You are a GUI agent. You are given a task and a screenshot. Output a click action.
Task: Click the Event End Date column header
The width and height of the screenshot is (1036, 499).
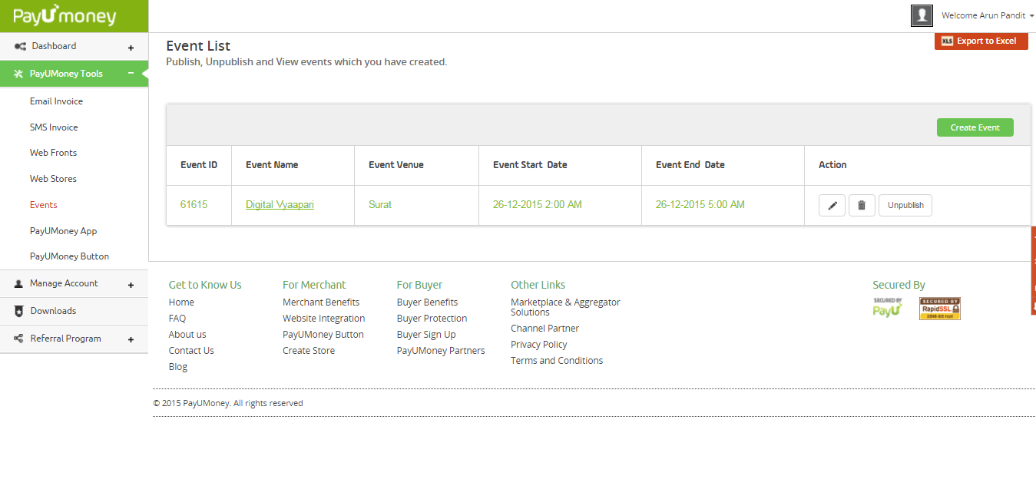pyautogui.click(x=690, y=165)
